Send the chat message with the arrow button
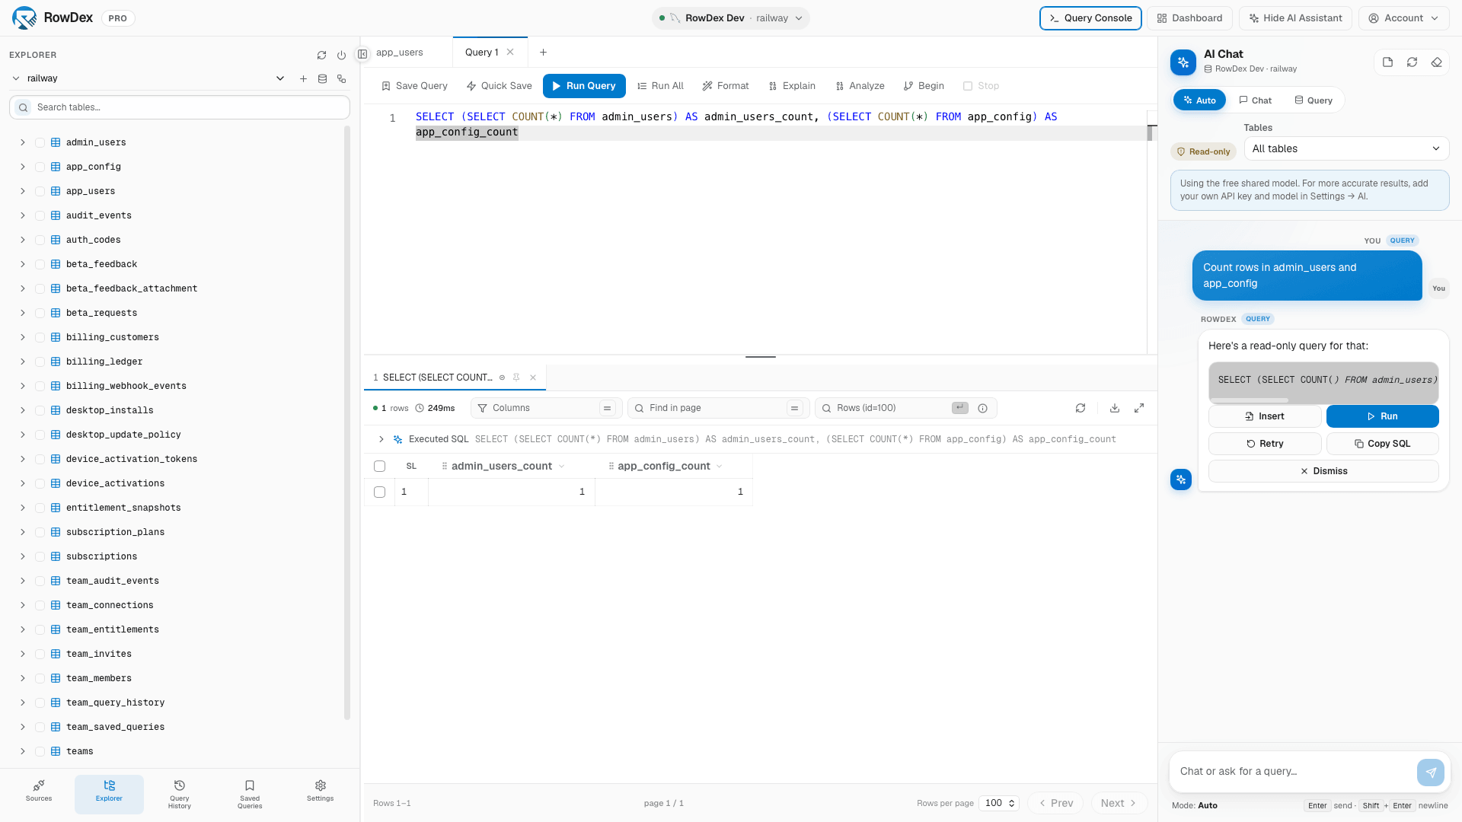The height and width of the screenshot is (822, 1462). [1431, 772]
